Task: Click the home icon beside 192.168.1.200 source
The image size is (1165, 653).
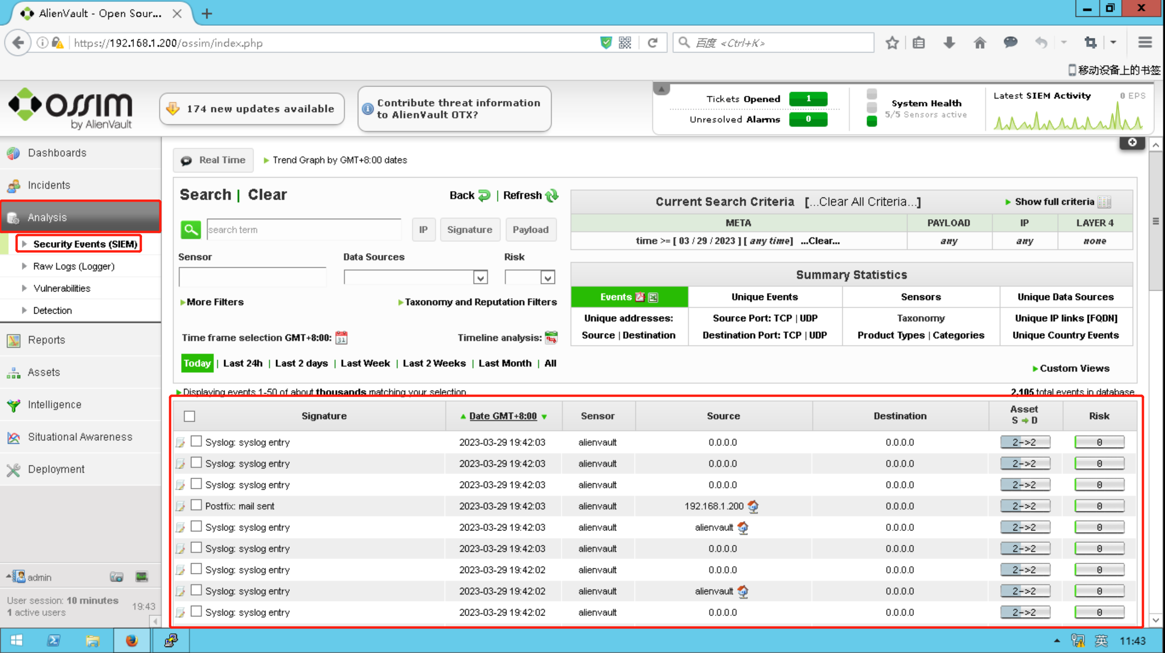Action: [x=753, y=506]
